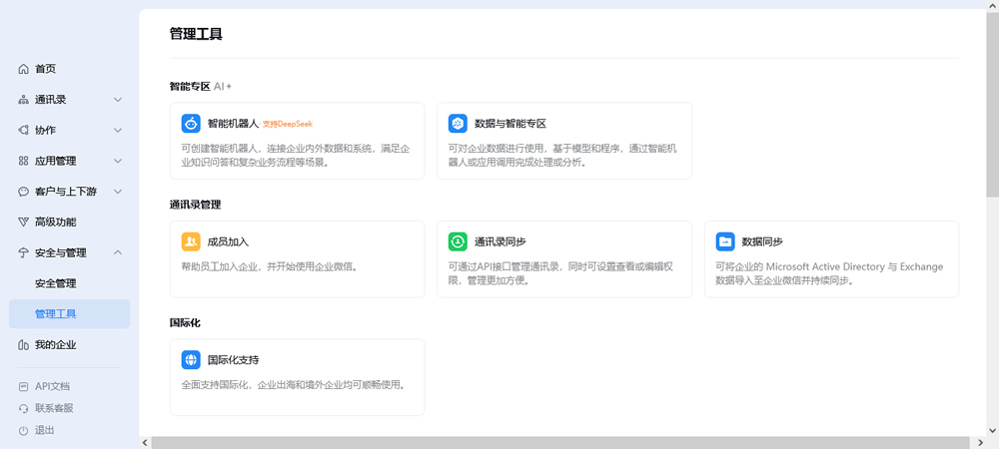Click the 数据同步 folder icon
999x449 pixels.
(725, 241)
